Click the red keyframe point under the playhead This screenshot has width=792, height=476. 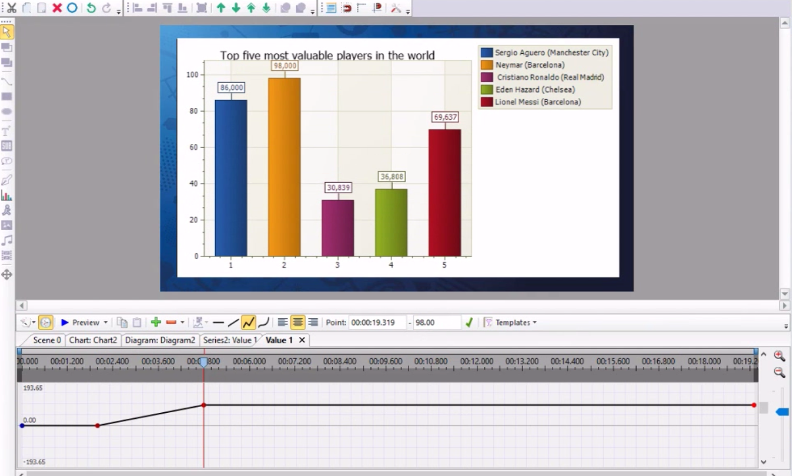coord(204,405)
